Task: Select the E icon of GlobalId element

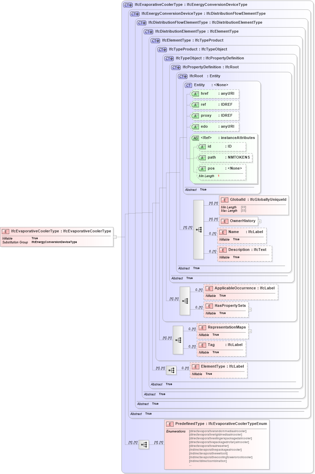Action: click(225, 199)
